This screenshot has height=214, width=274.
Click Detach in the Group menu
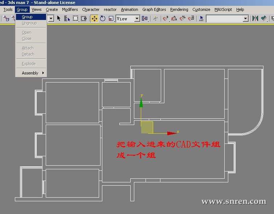[31, 54]
